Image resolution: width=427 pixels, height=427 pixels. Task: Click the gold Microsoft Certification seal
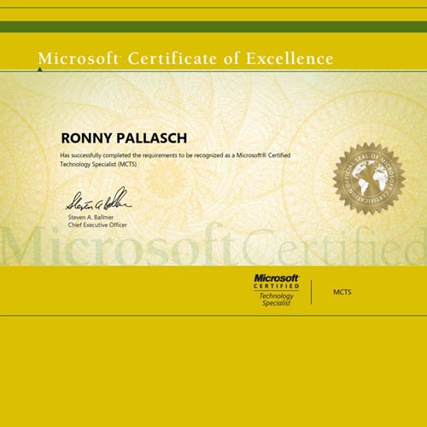coord(369,178)
